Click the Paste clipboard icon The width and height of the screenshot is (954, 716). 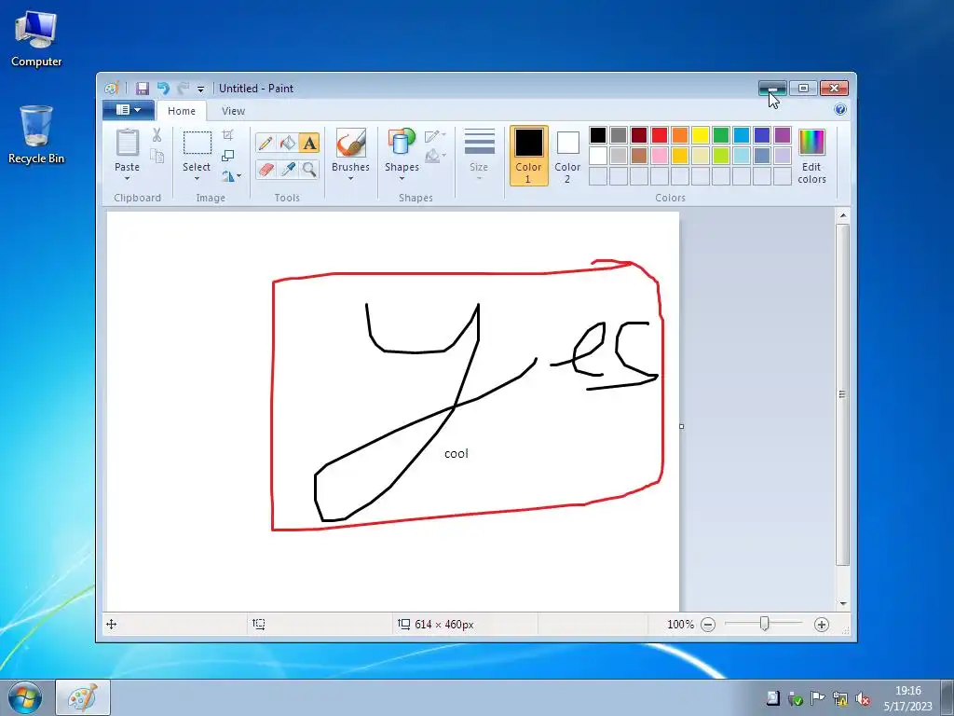click(127, 143)
